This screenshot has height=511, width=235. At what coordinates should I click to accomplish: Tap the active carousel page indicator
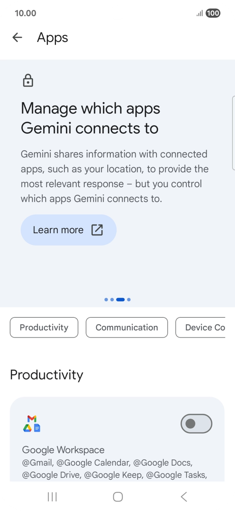tap(120, 300)
